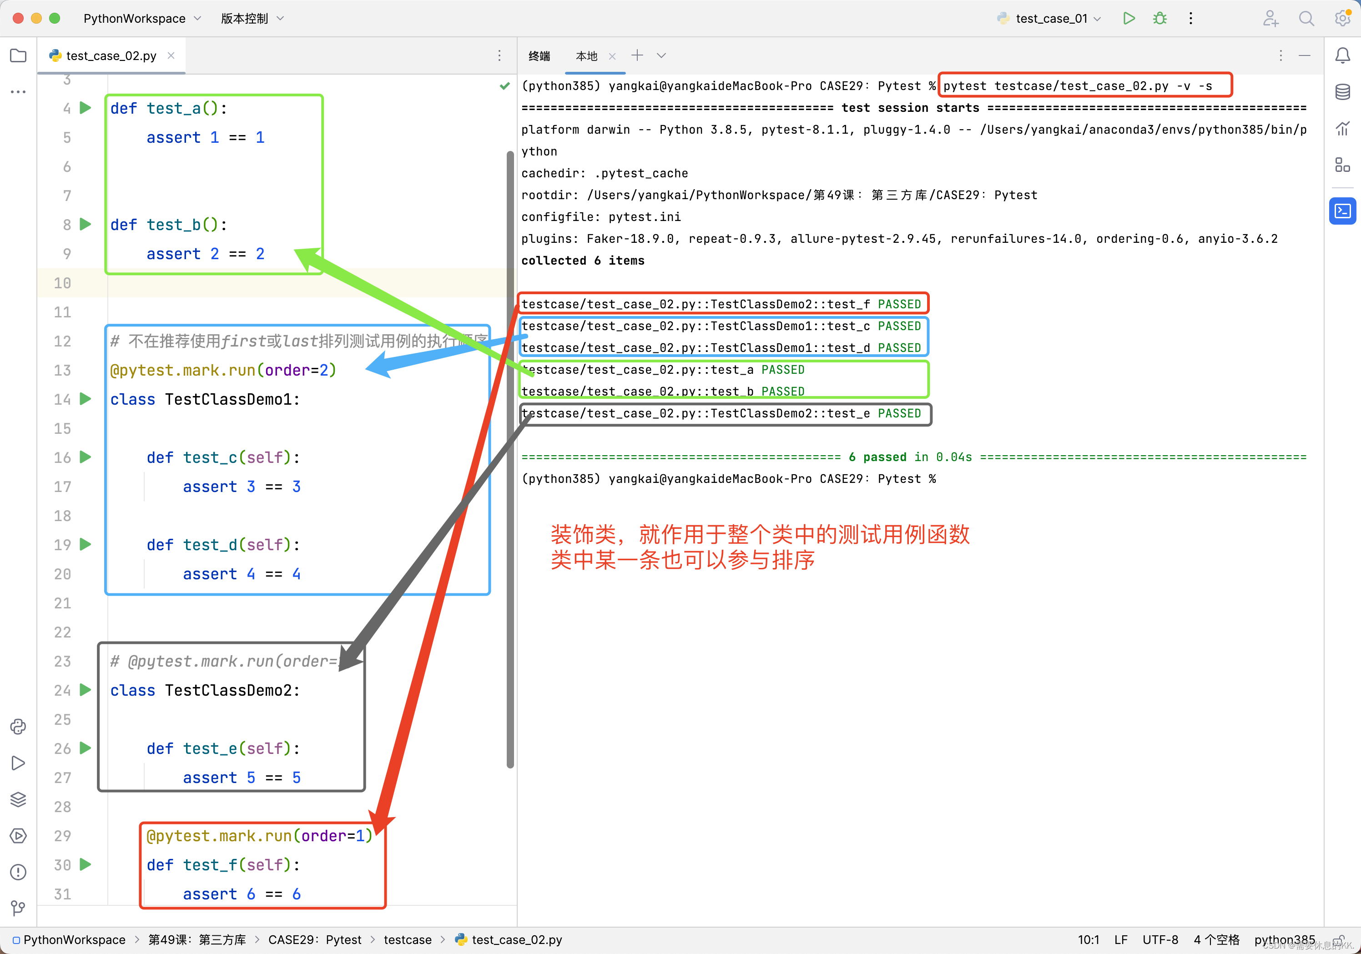
Task: Run test_b from the gutter arrow
Action: point(86,224)
